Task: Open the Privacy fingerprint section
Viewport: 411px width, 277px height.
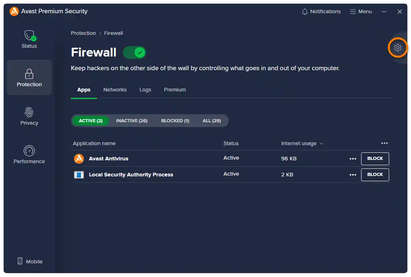Action: tap(29, 116)
